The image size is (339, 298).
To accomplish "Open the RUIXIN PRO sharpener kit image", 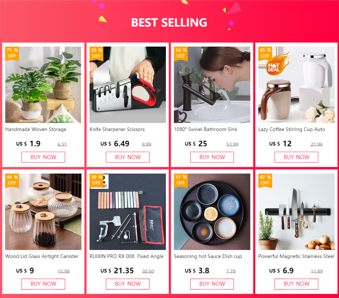I will 128,212.
